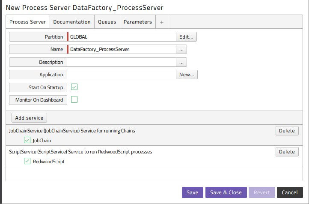Delete the ScriptService service
Viewport: 309px width, 204px height.
click(287, 152)
